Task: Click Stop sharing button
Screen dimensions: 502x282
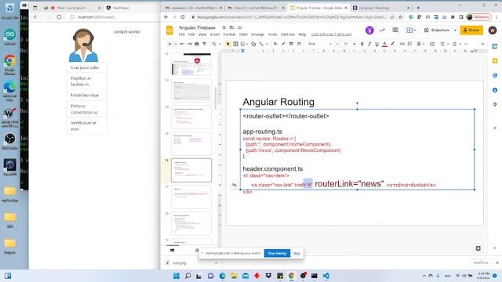Action: point(277,253)
